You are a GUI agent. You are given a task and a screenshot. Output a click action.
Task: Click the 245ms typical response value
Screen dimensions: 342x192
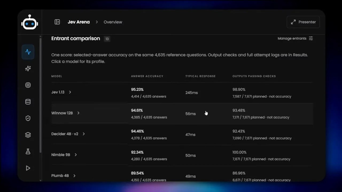click(x=192, y=93)
